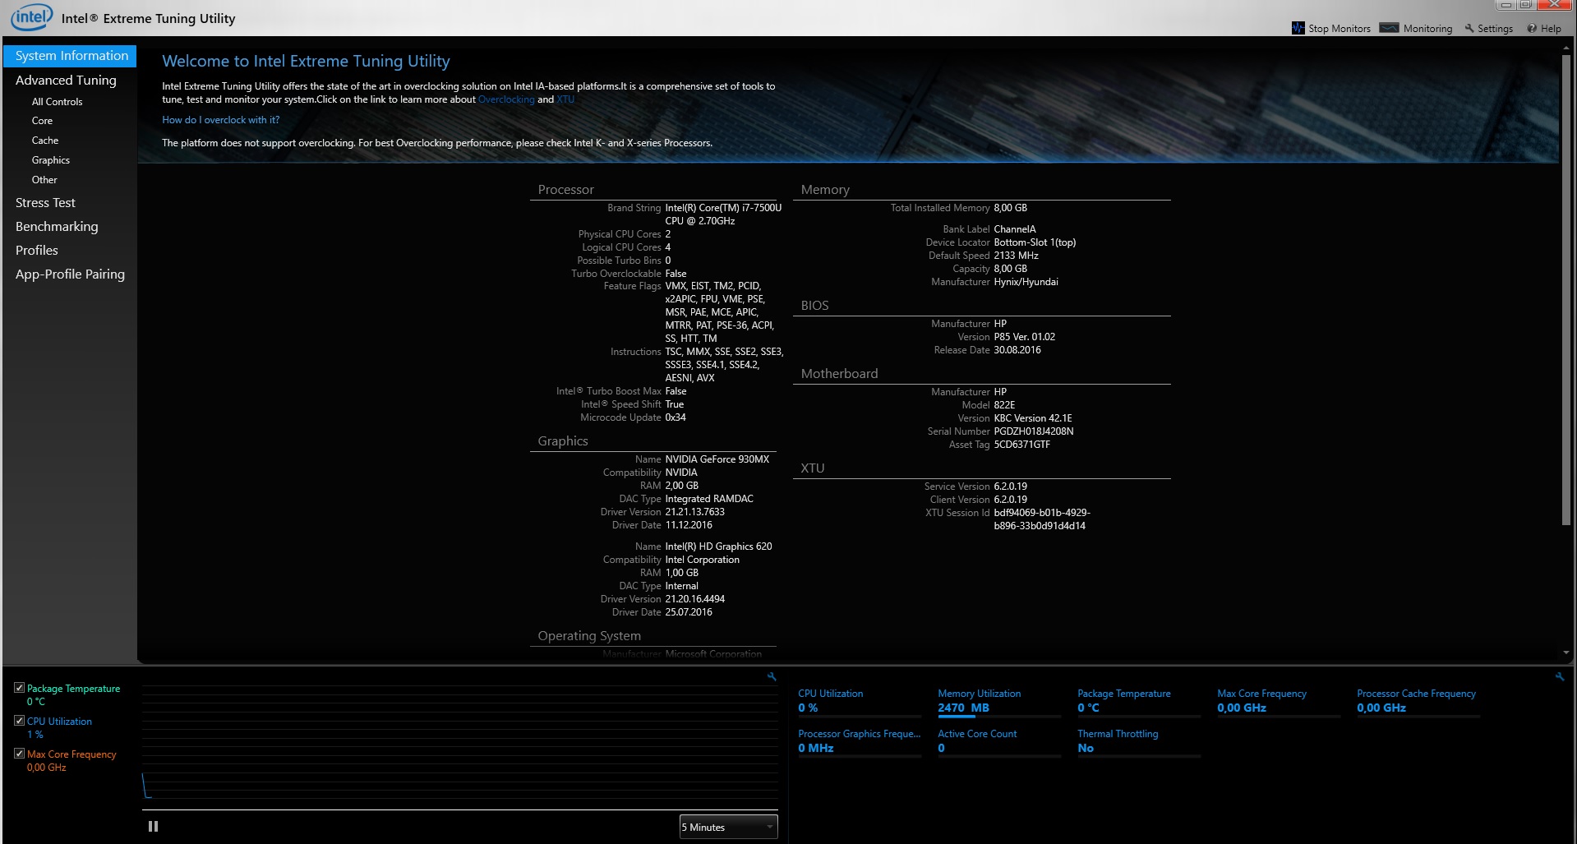Click the Processor Cache Frequency monitor tile
Image resolution: width=1577 pixels, height=844 pixels.
tap(1418, 701)
